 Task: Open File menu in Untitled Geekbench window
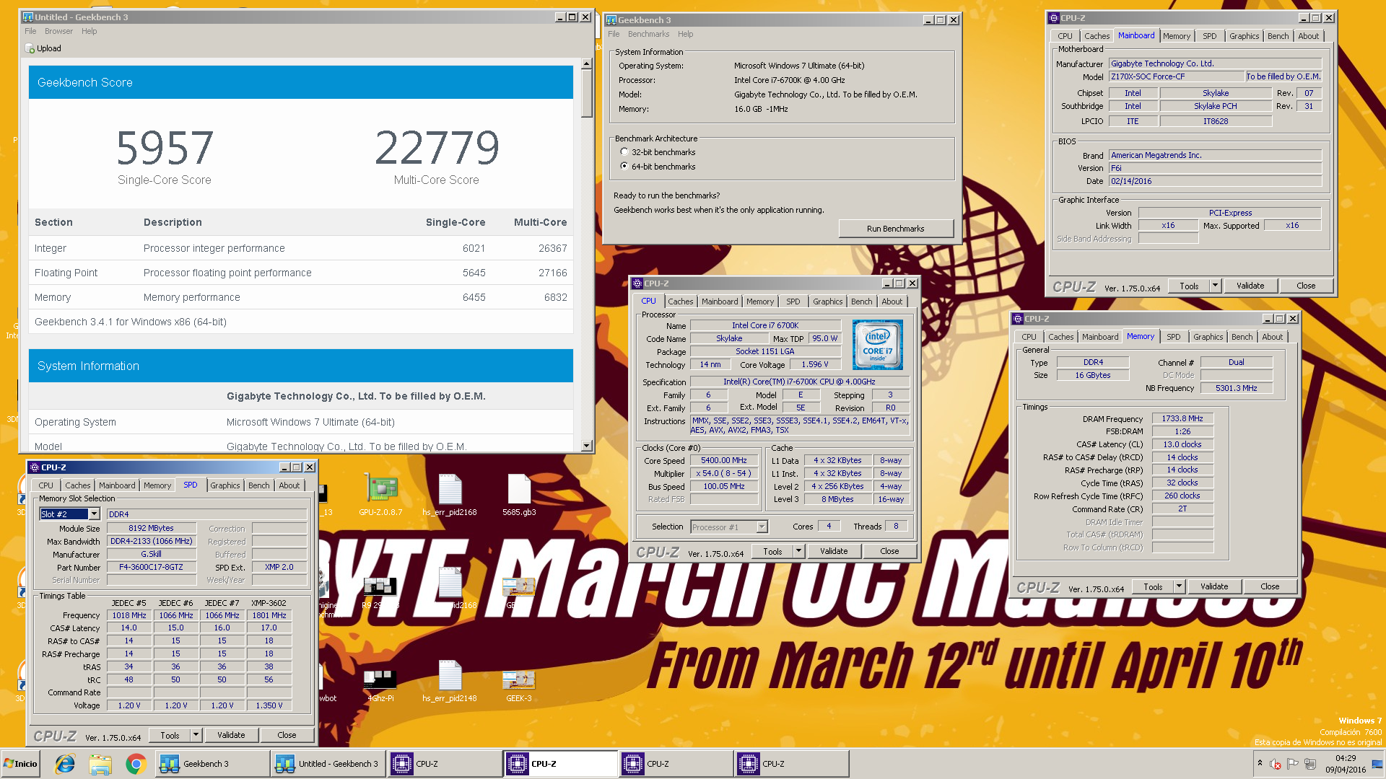point(30,31)
